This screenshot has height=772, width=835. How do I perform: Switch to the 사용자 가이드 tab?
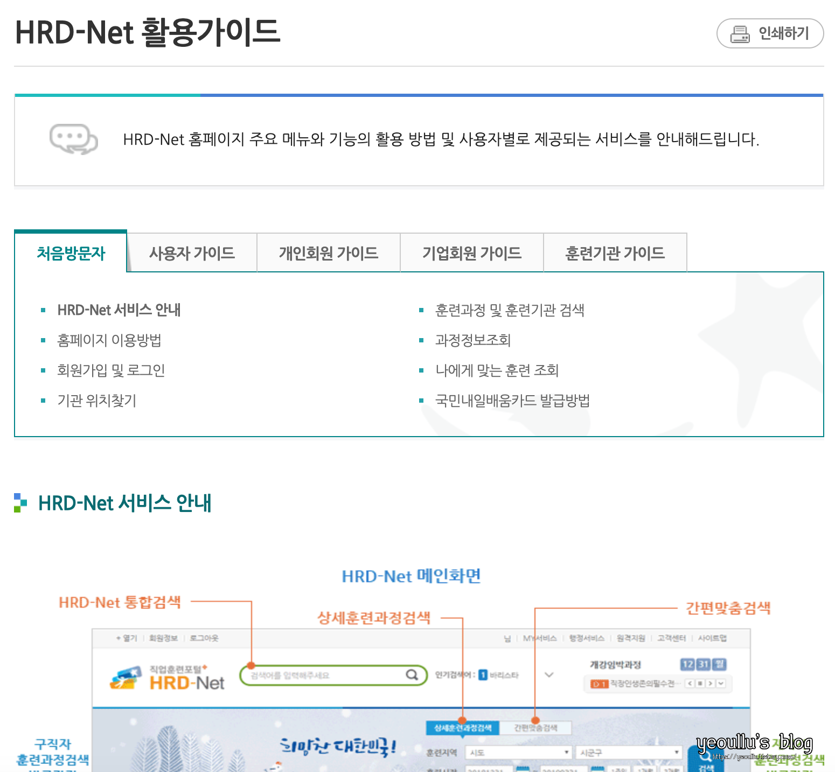pos(192,253)
